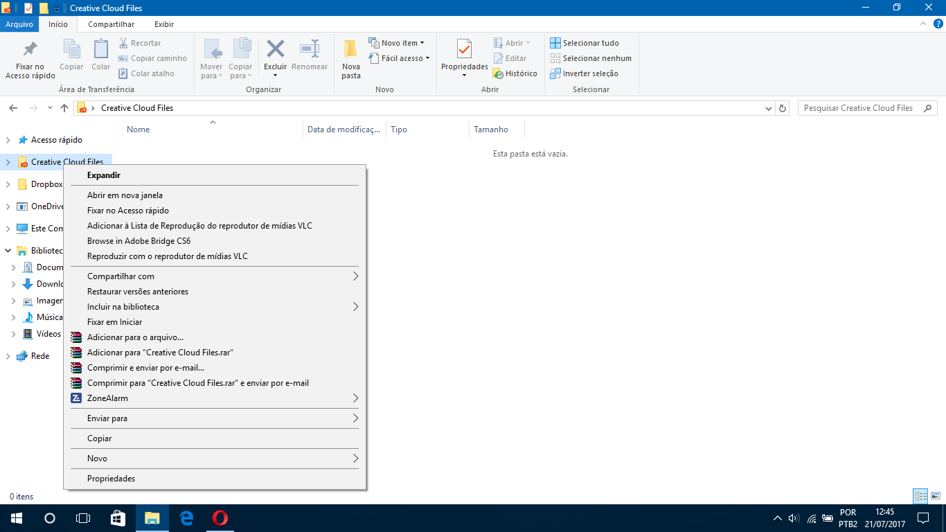Screen dimensions: 946x532
Task: Click the Excluir red X icon
Action: (276, 48)
